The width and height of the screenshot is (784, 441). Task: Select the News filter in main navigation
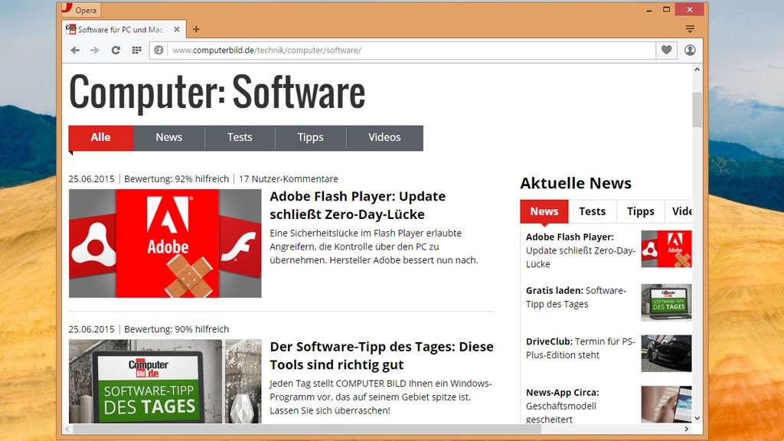pyautogui.click(x=169, y=138)
